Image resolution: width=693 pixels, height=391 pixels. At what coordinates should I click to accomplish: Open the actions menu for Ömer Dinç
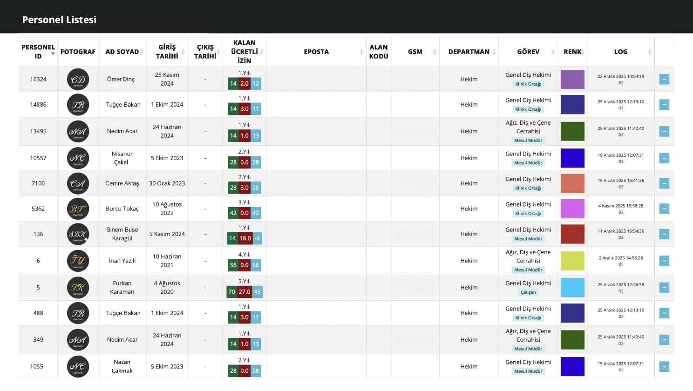(x=664, y=80)
